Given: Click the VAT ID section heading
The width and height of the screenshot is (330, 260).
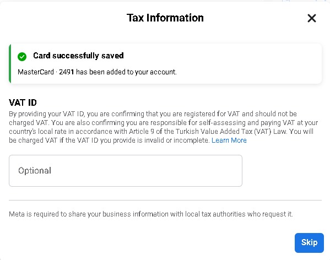Looking at the screenshot, I should pyautogui.click(x=23, y=102).
